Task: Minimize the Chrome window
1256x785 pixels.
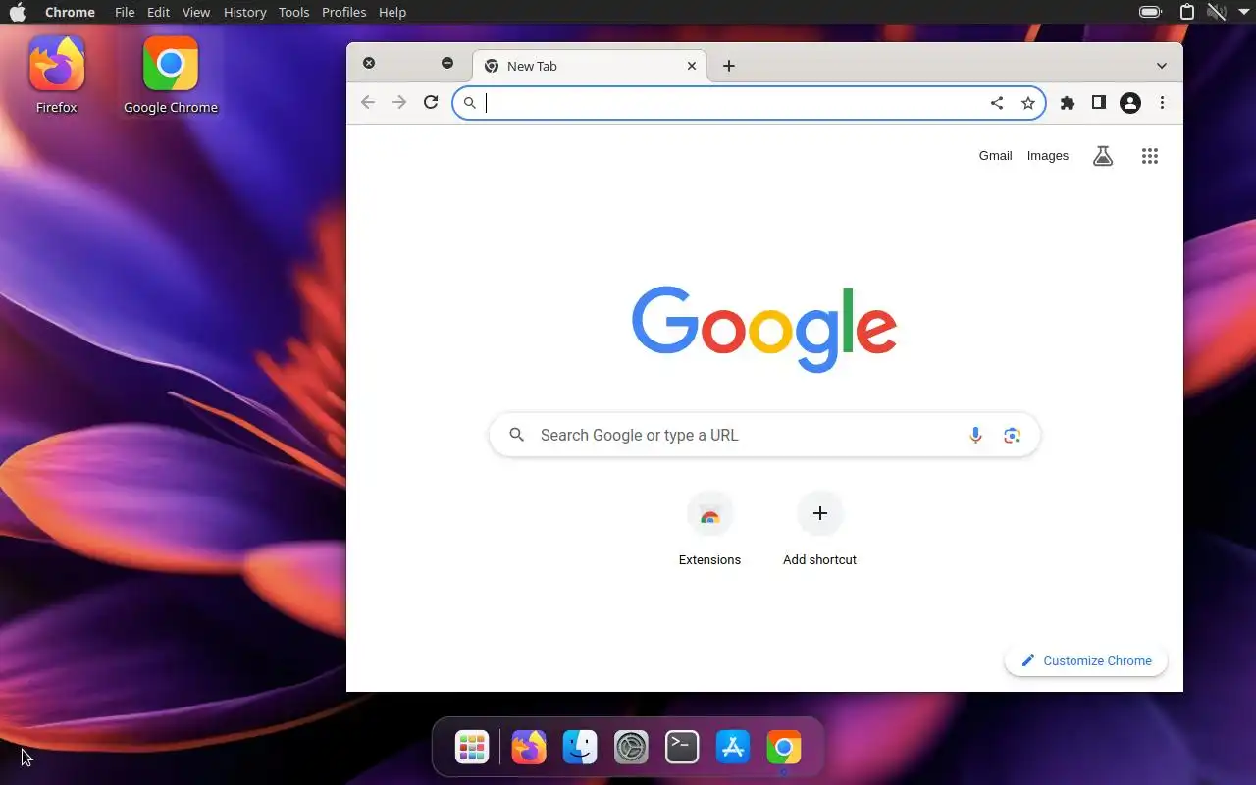Action: click(447, 63)
